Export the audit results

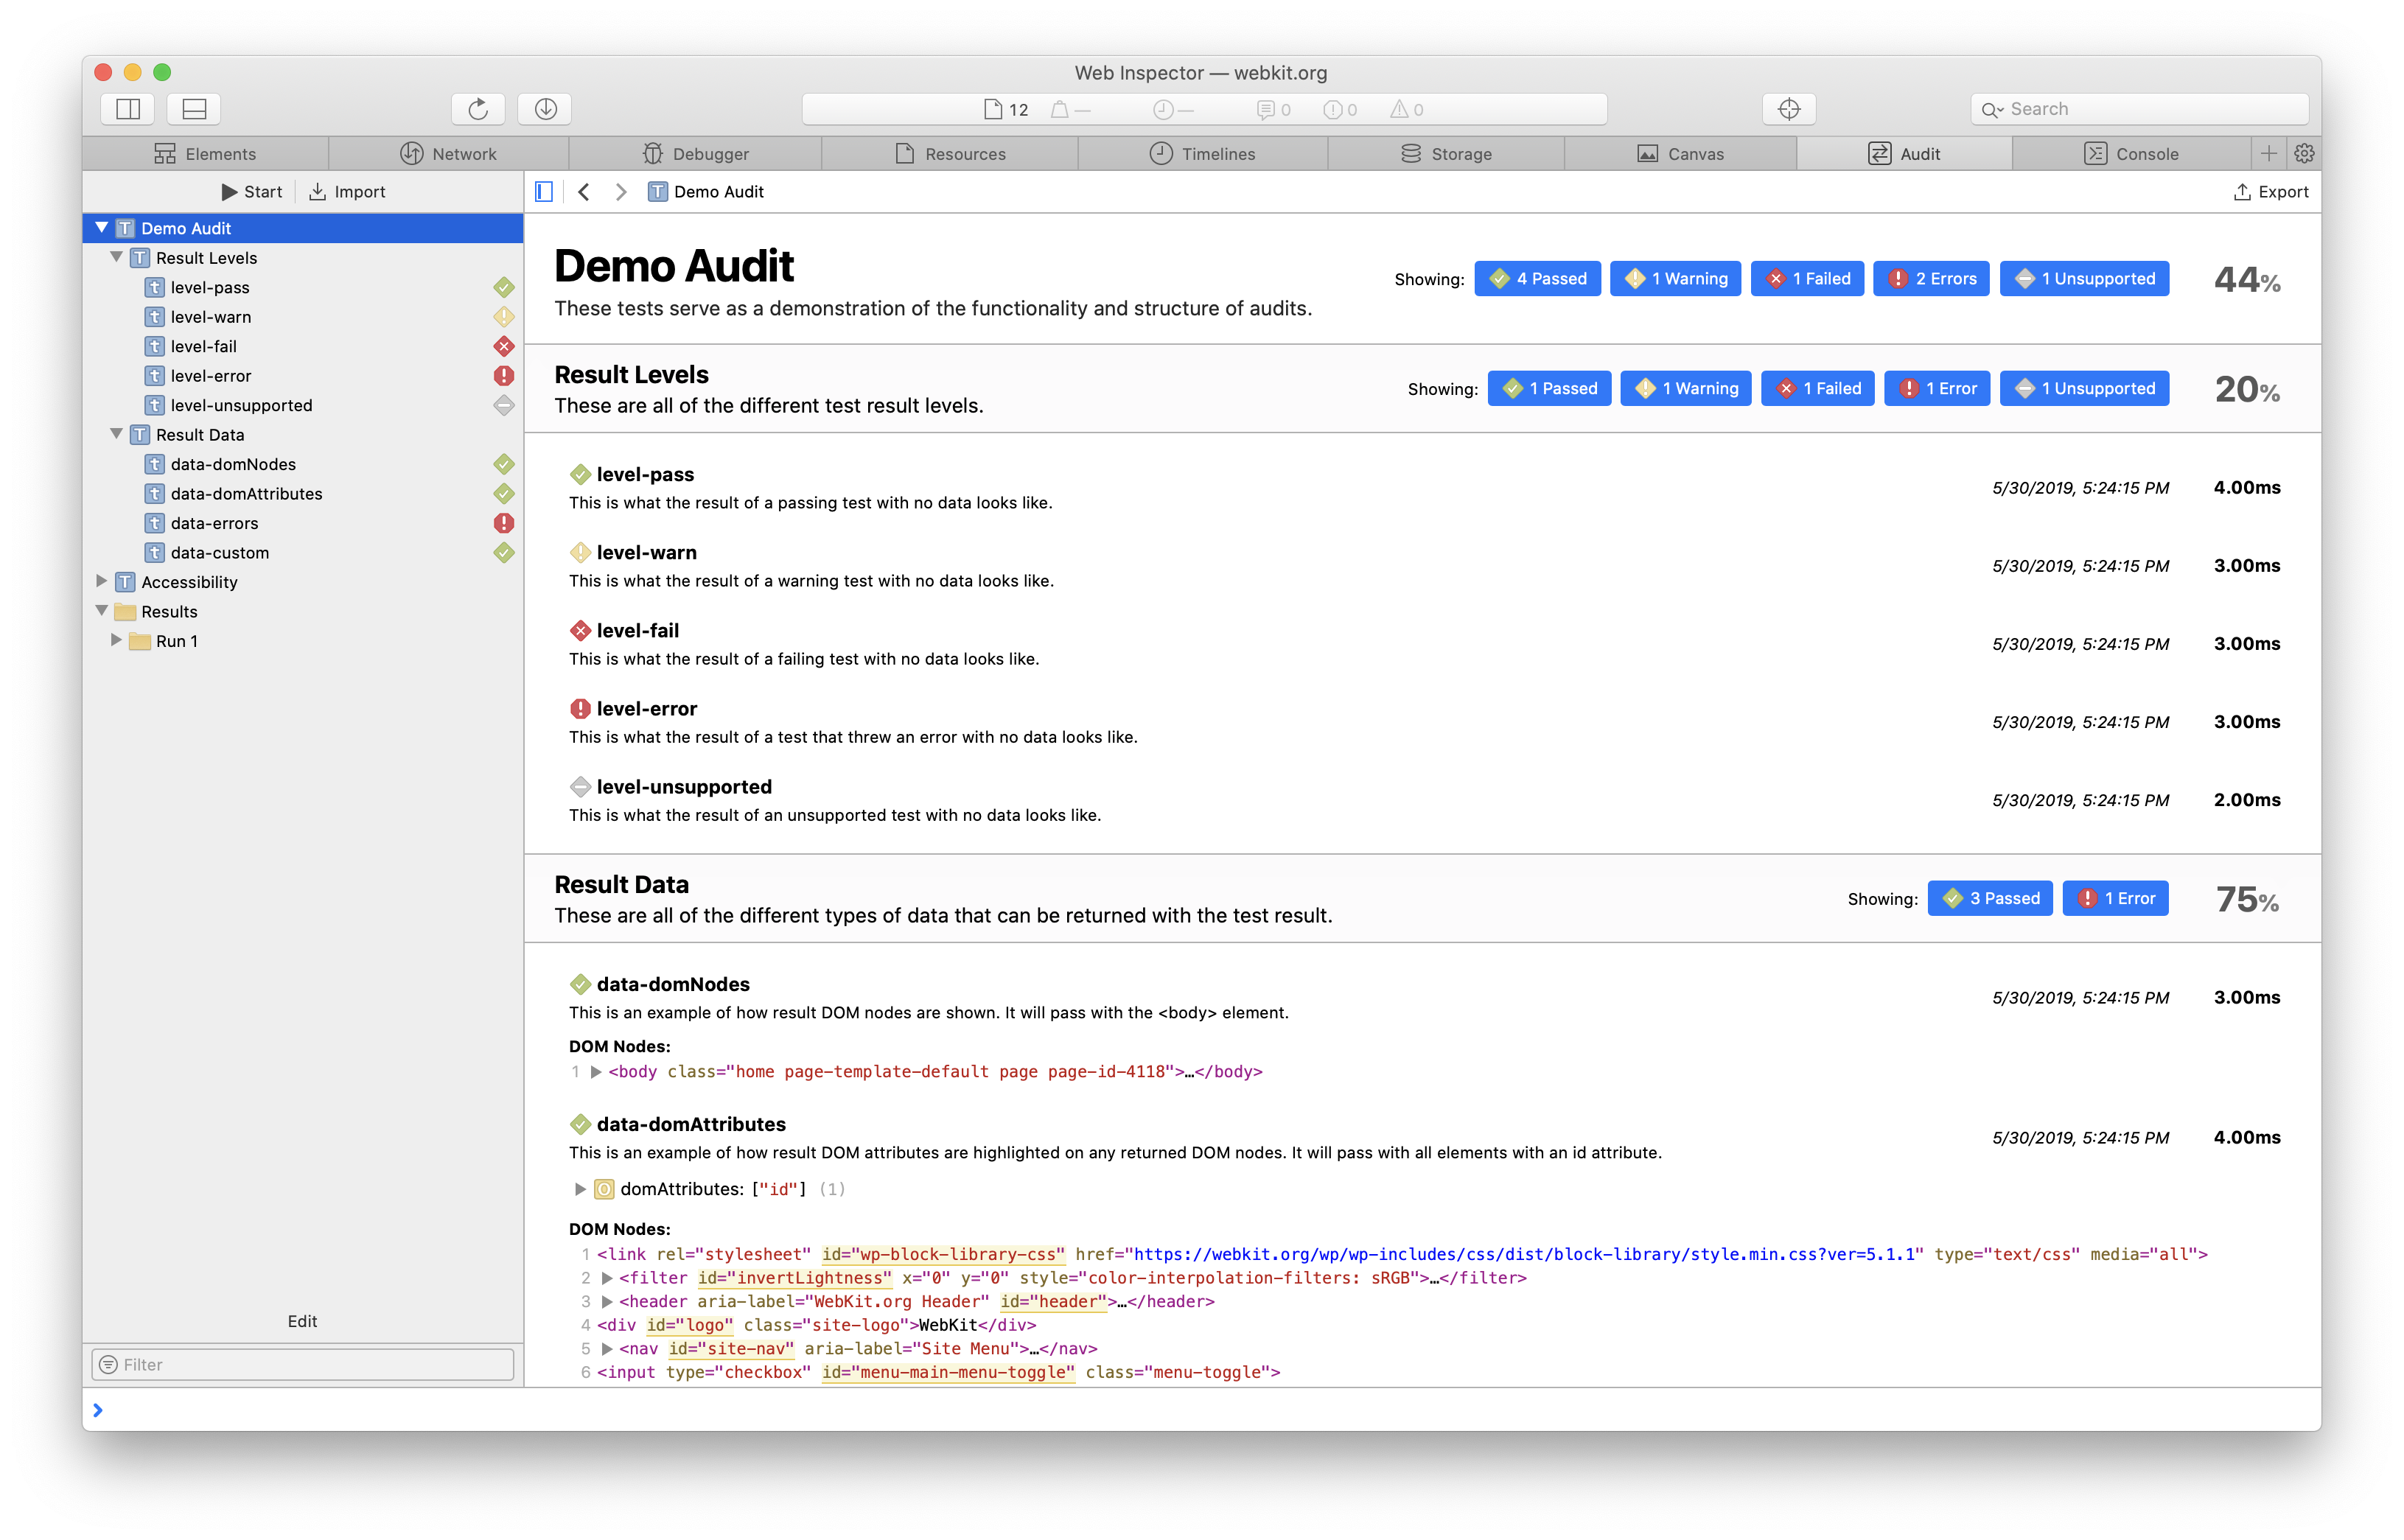[2271, 191]
